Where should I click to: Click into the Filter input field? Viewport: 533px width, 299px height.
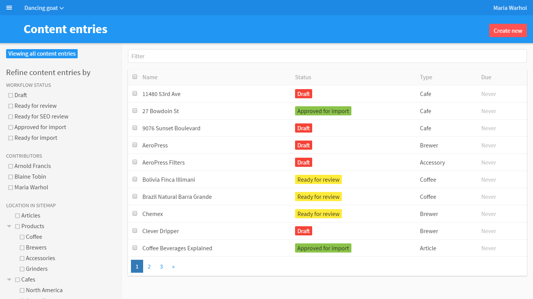[x=327, y=56]
